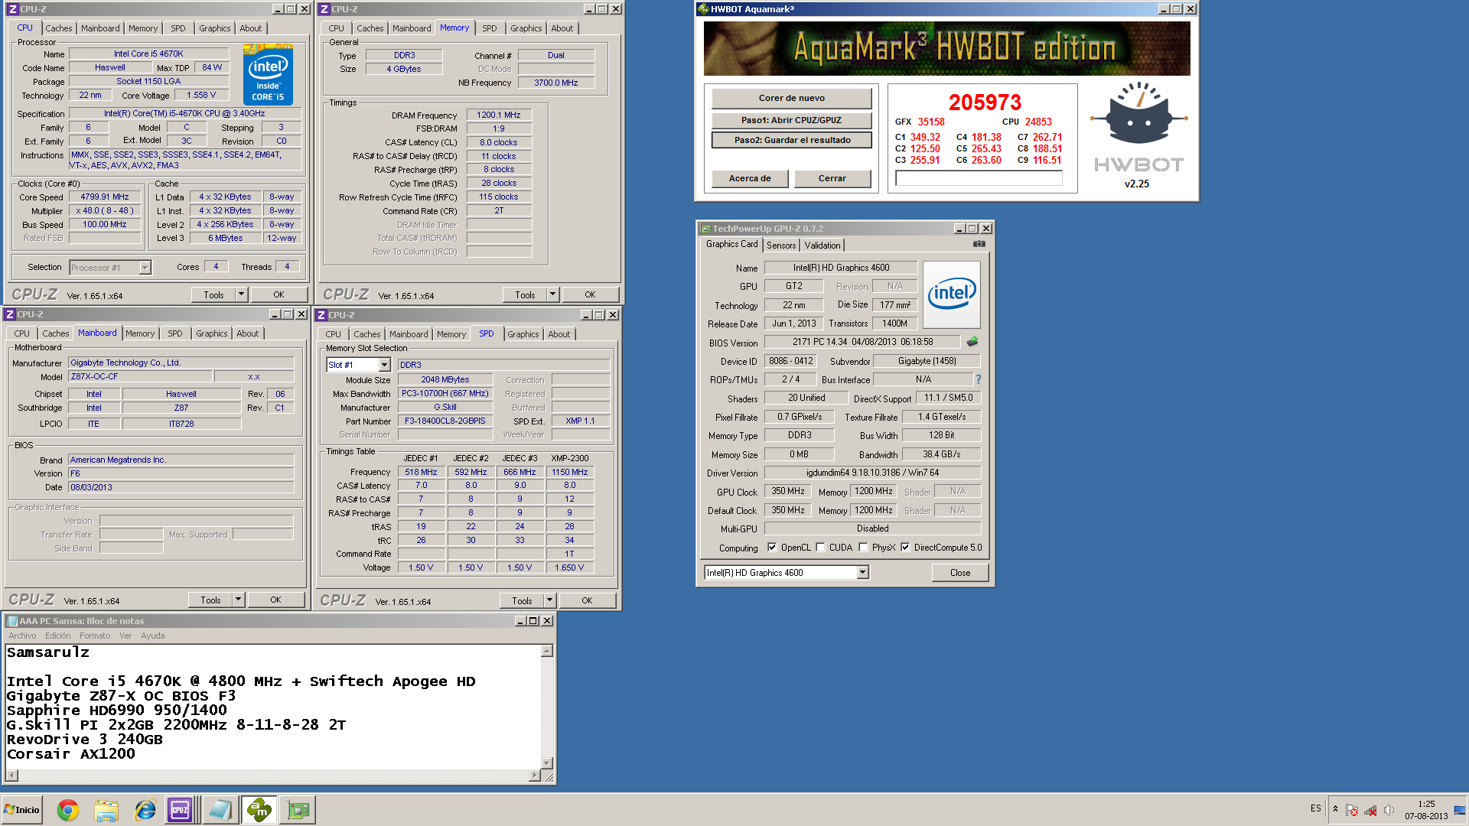Screen dimensions: 1469x826
Task: Click Notepad horizontal scrollbar right arrow
Action: coord(534,776)
